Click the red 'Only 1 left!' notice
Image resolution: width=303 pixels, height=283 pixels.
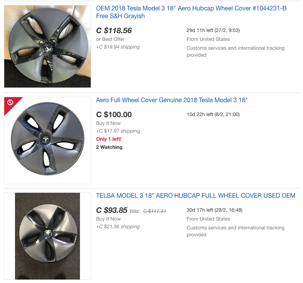pyautogui.click(x=109, y=139)
